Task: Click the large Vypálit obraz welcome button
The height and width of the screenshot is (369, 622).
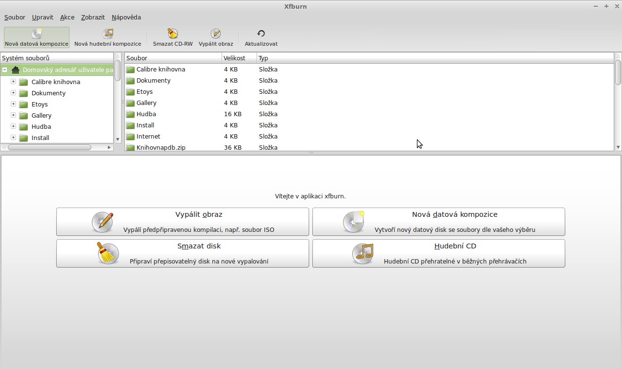Action: pyautogui.click(x=183, y=222)
